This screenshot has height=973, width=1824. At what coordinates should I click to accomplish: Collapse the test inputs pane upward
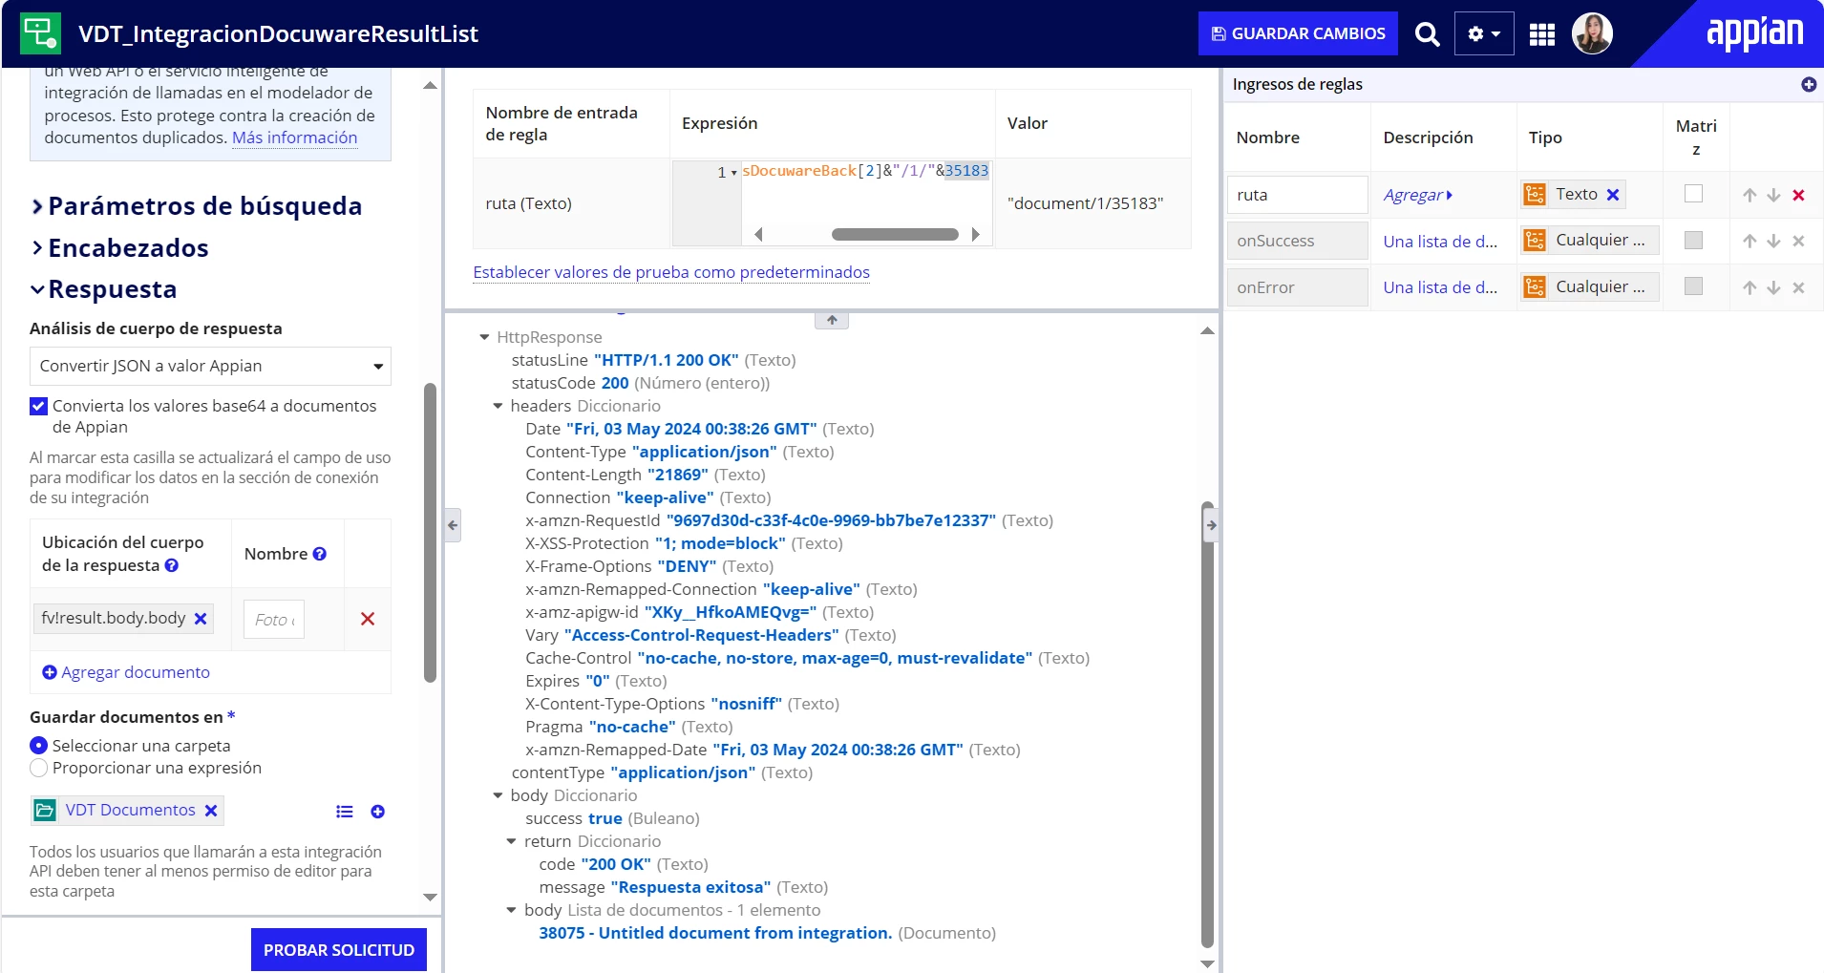point(832,320)
